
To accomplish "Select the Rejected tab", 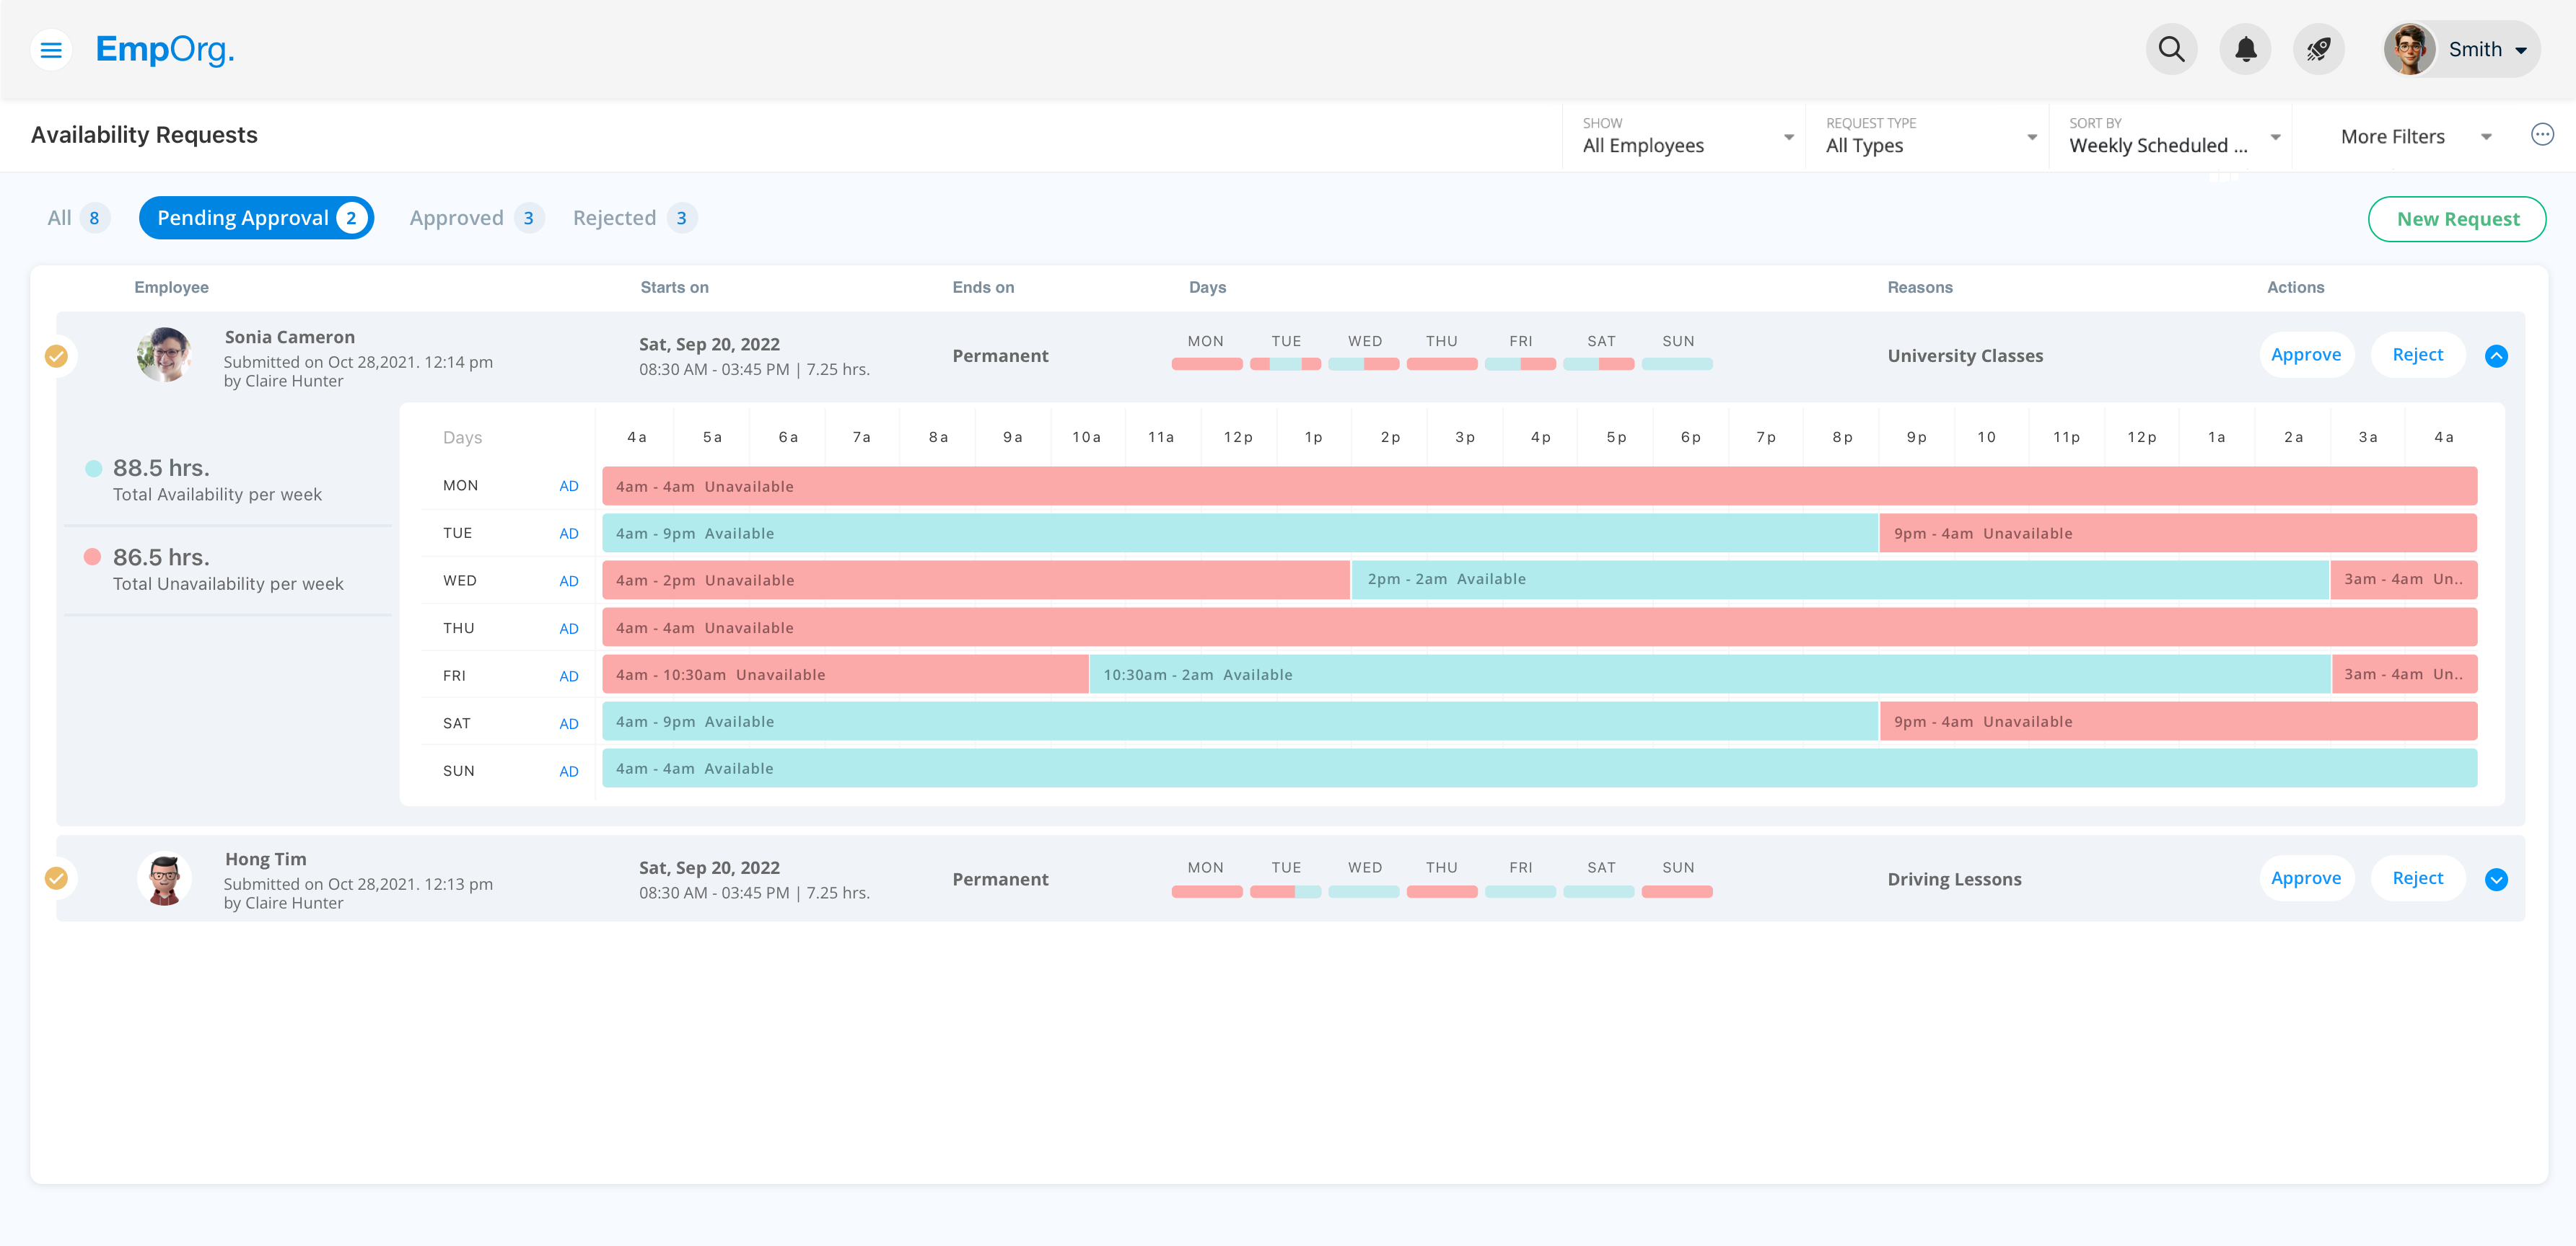I will 631,217.
